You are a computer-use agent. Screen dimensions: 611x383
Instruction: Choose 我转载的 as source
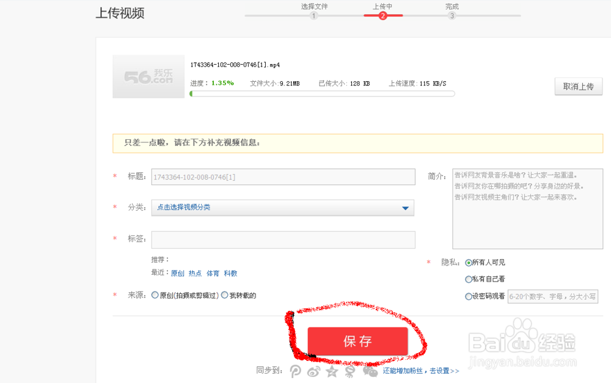click(224, 295)
